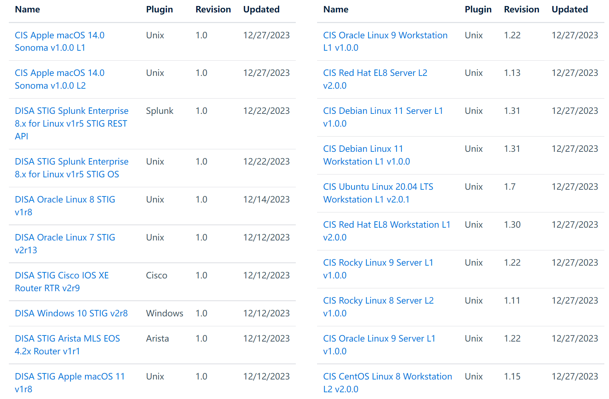The width and height of the screenshot is (609, 399).
Task: Select revision 1.13 for Red Hat EL8 Server
Action: 512,73
